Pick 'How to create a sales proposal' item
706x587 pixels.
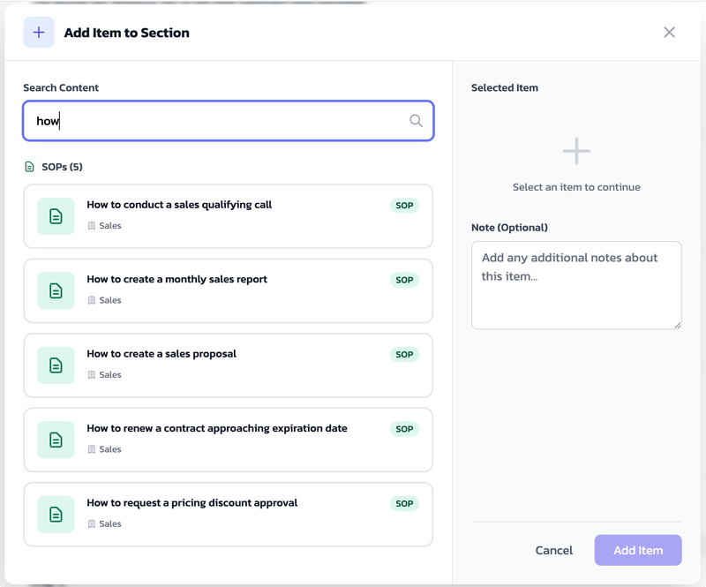(x=161, y=354)
